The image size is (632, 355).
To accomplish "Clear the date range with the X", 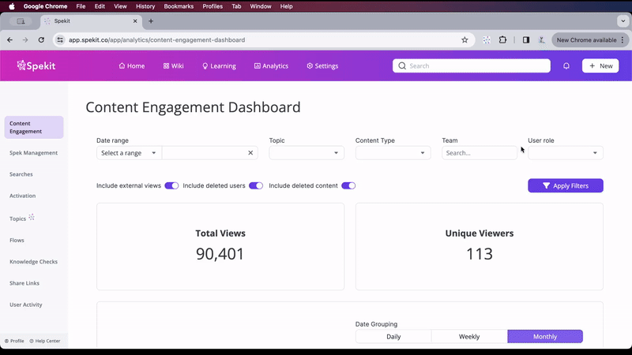I will (x=250, y=153).
